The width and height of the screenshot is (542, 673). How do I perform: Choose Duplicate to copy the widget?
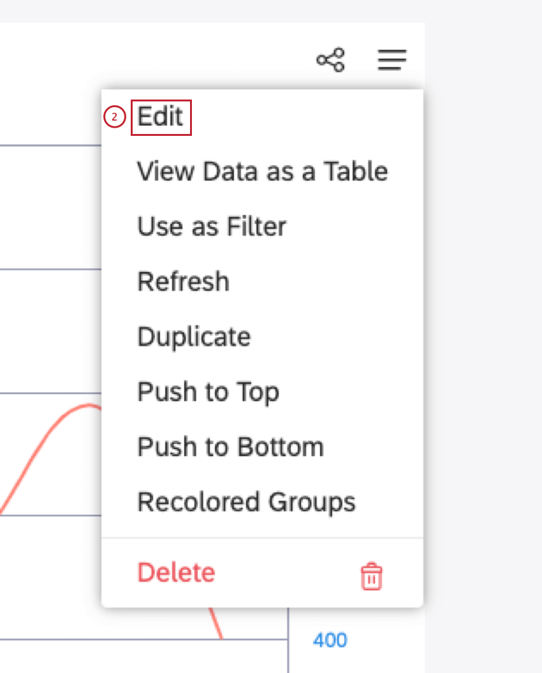(194, 336)
